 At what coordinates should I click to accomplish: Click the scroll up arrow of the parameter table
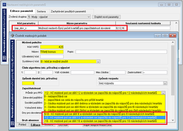pyautogui.click(x=176, y=23)
